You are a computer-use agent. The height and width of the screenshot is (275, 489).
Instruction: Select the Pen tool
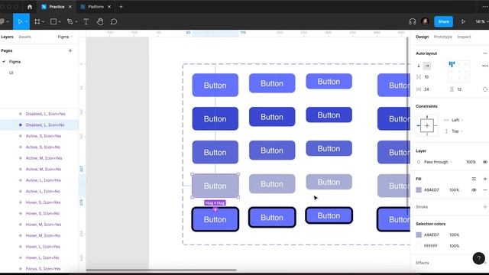click(70, 21)
